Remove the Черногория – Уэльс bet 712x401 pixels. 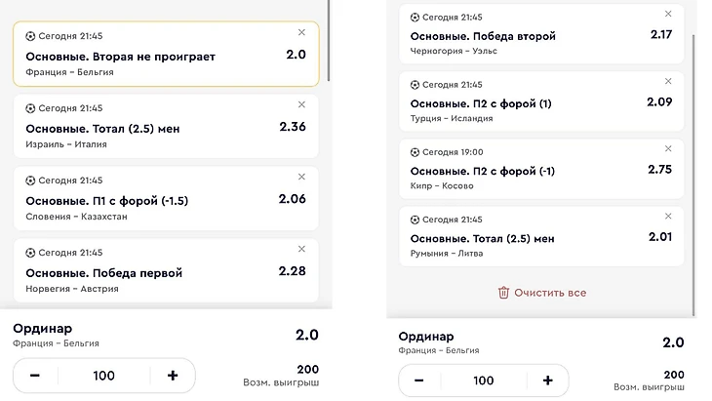[668, 14]
